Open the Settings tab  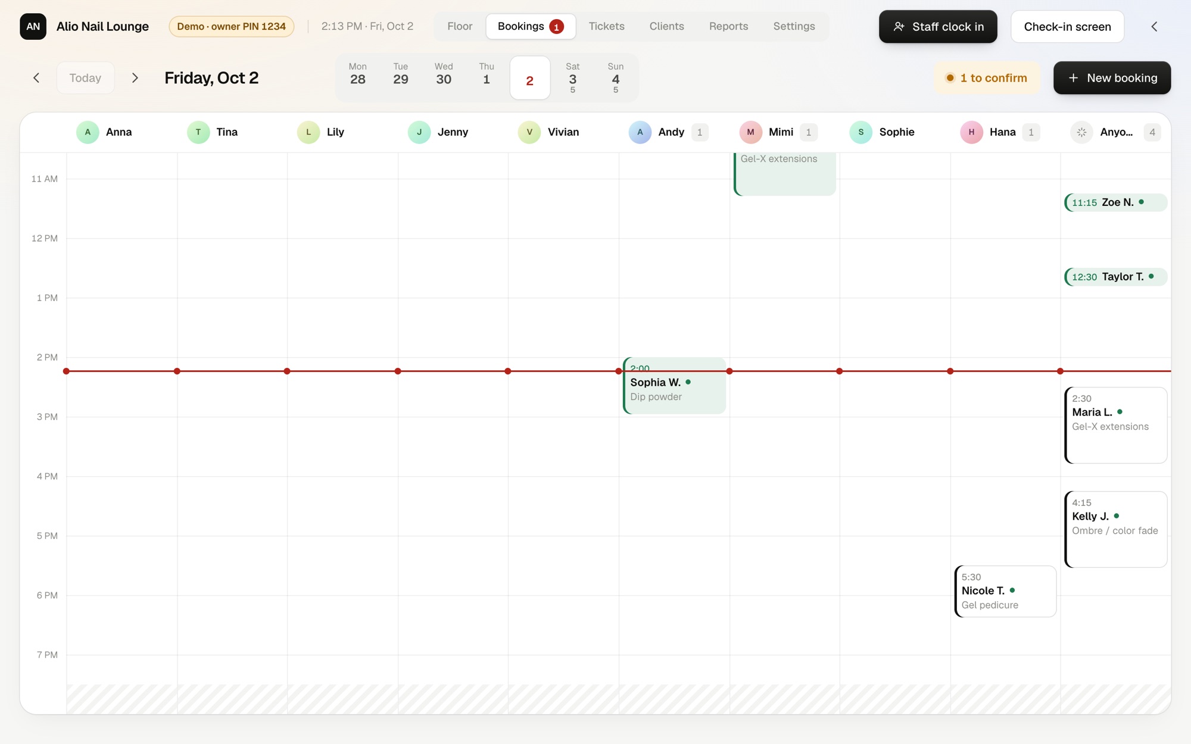pos(794,26)
